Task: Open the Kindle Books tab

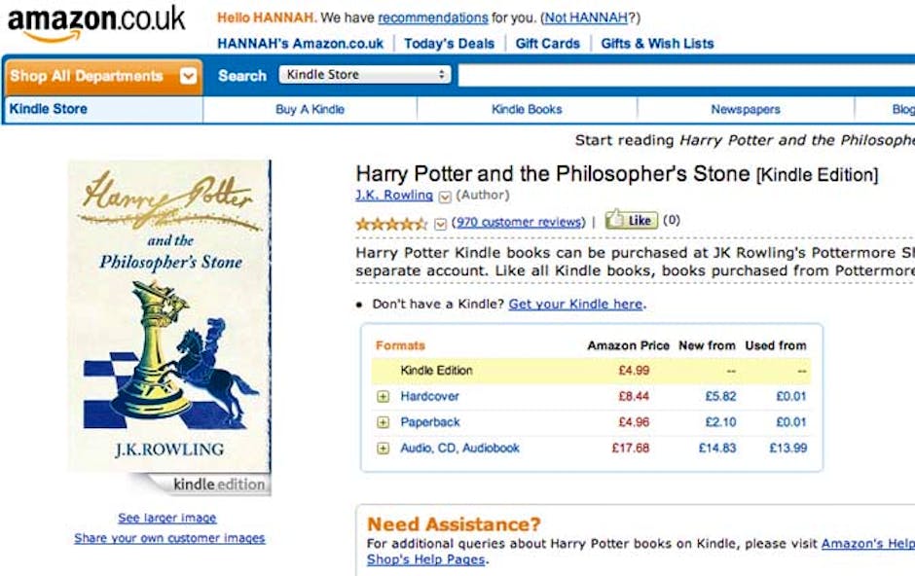Action: click(527, 110)
